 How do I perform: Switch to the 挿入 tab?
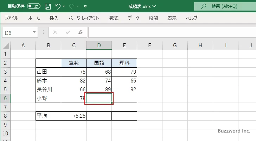(x=54, y=18)
